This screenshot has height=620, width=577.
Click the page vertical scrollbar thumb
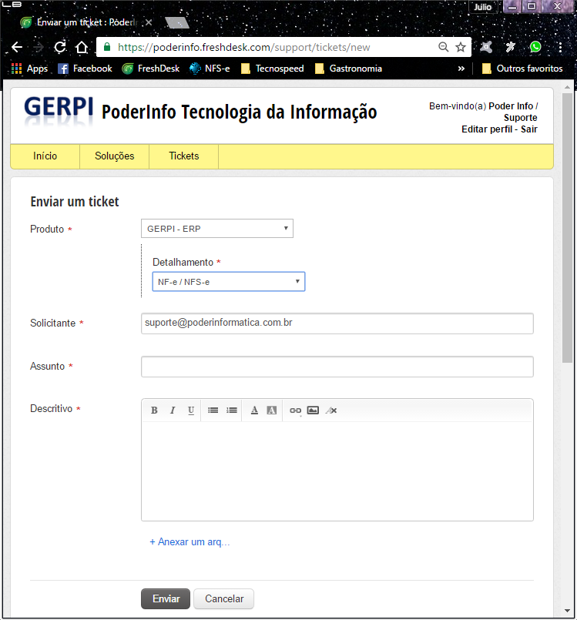click(567, 228)
